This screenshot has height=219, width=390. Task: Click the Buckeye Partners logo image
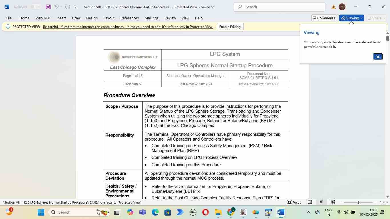click(x=133, y=57)
